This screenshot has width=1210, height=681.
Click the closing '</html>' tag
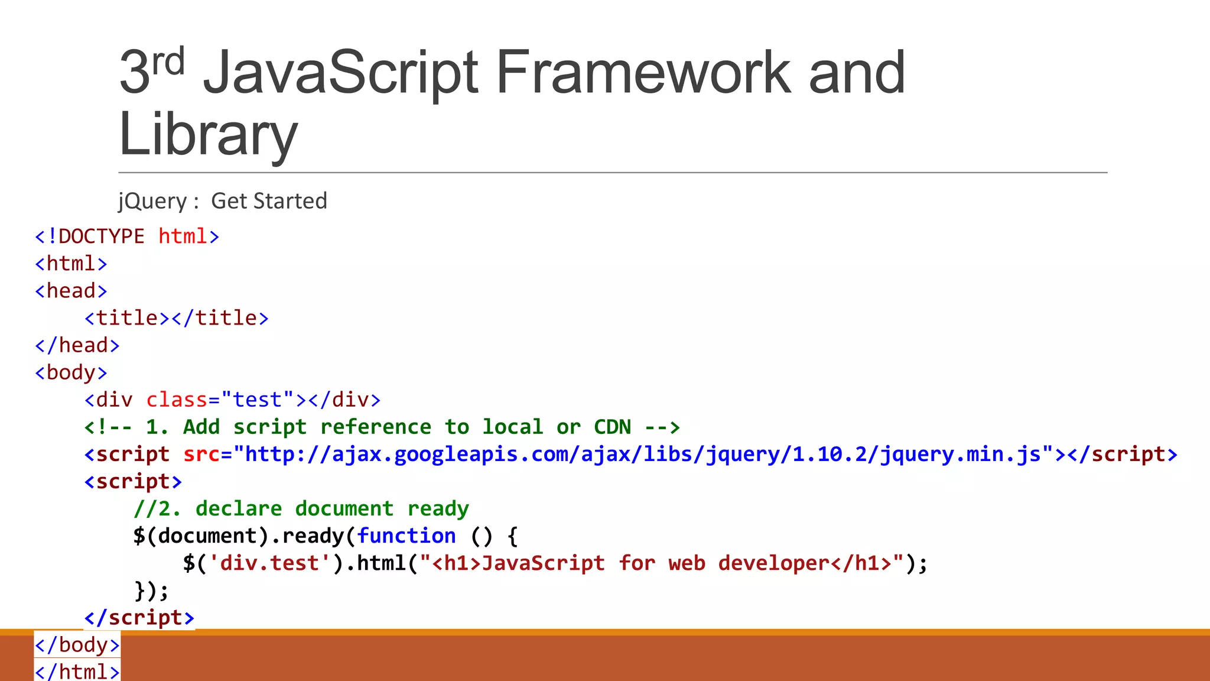pyautogui.click(x=77, y=672)
